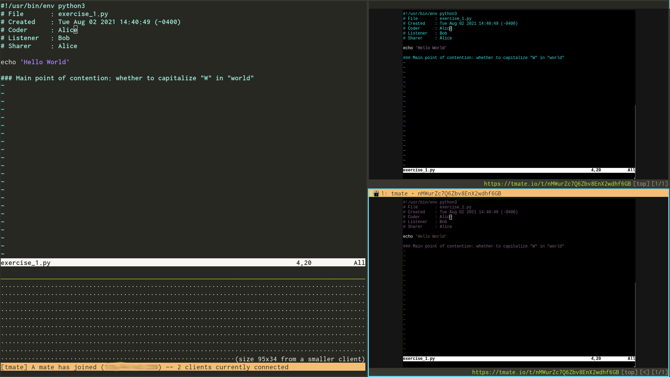Open the tmate.io URL in top-right window status bar
Image resolution: width=670 pixels, height=377 pixels.
(x=557, y=184)
